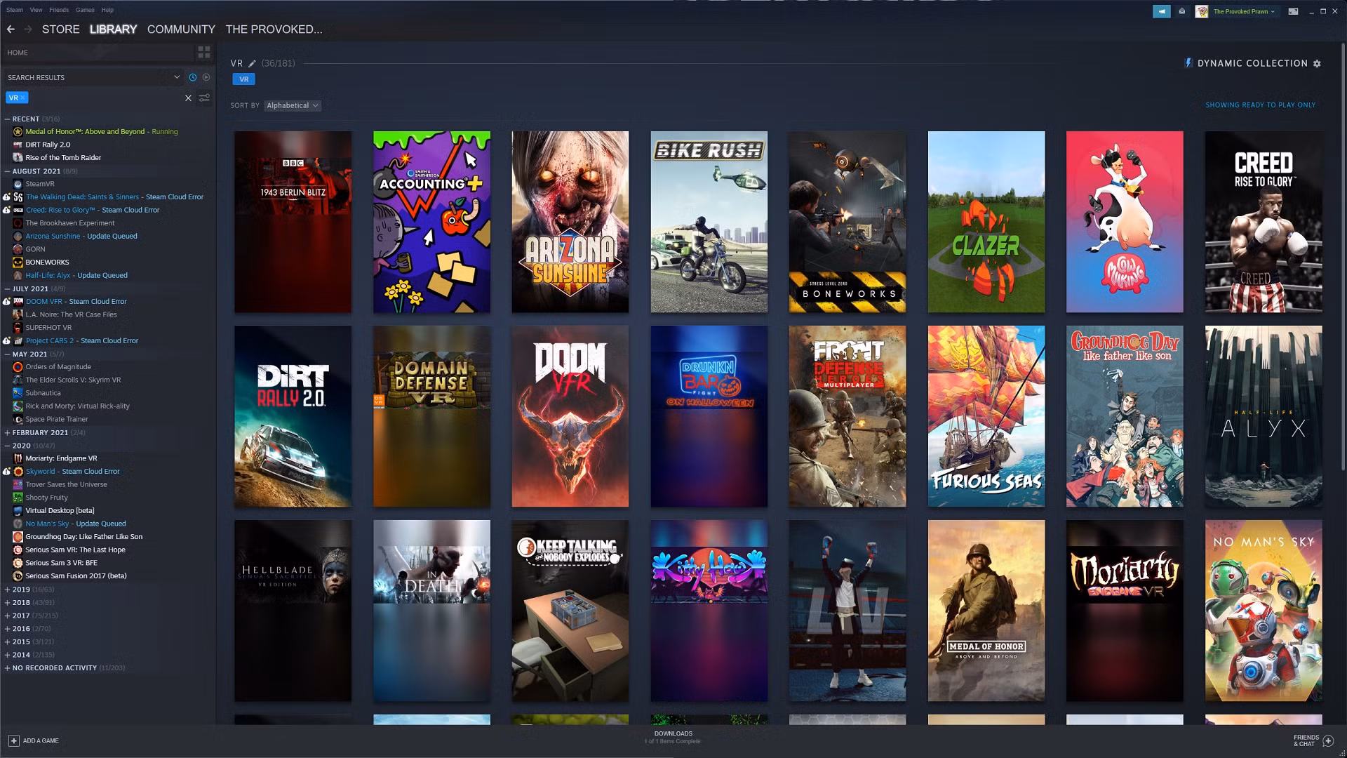Click the SUPERHOT VR list icon
Screen dimensions: 1347x758
18,328
